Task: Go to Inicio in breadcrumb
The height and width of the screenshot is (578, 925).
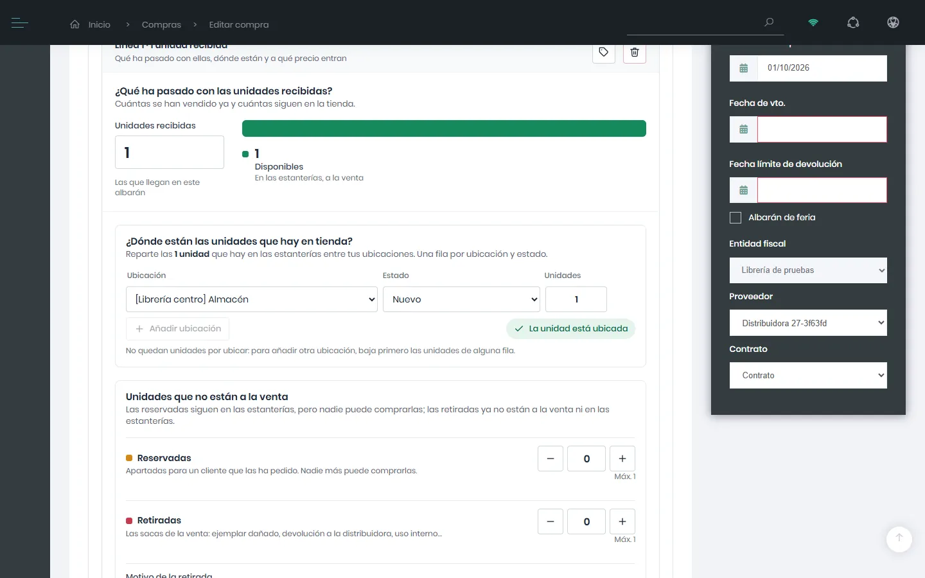Action: click(100, 24)
